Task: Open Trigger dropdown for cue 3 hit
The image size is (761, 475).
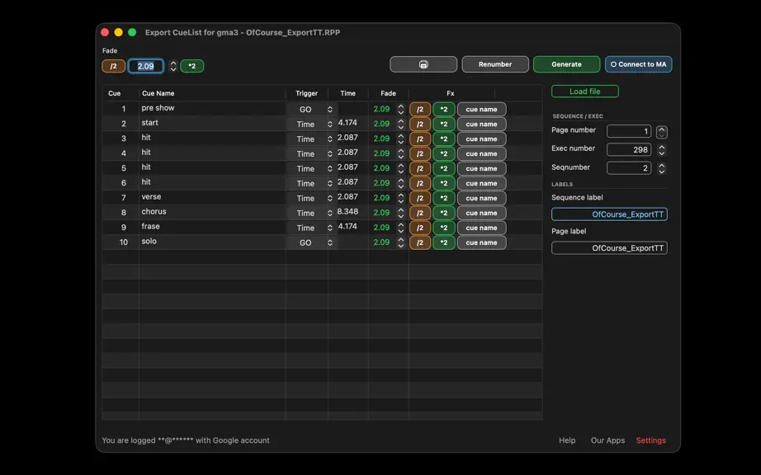Action: point(311,139)
